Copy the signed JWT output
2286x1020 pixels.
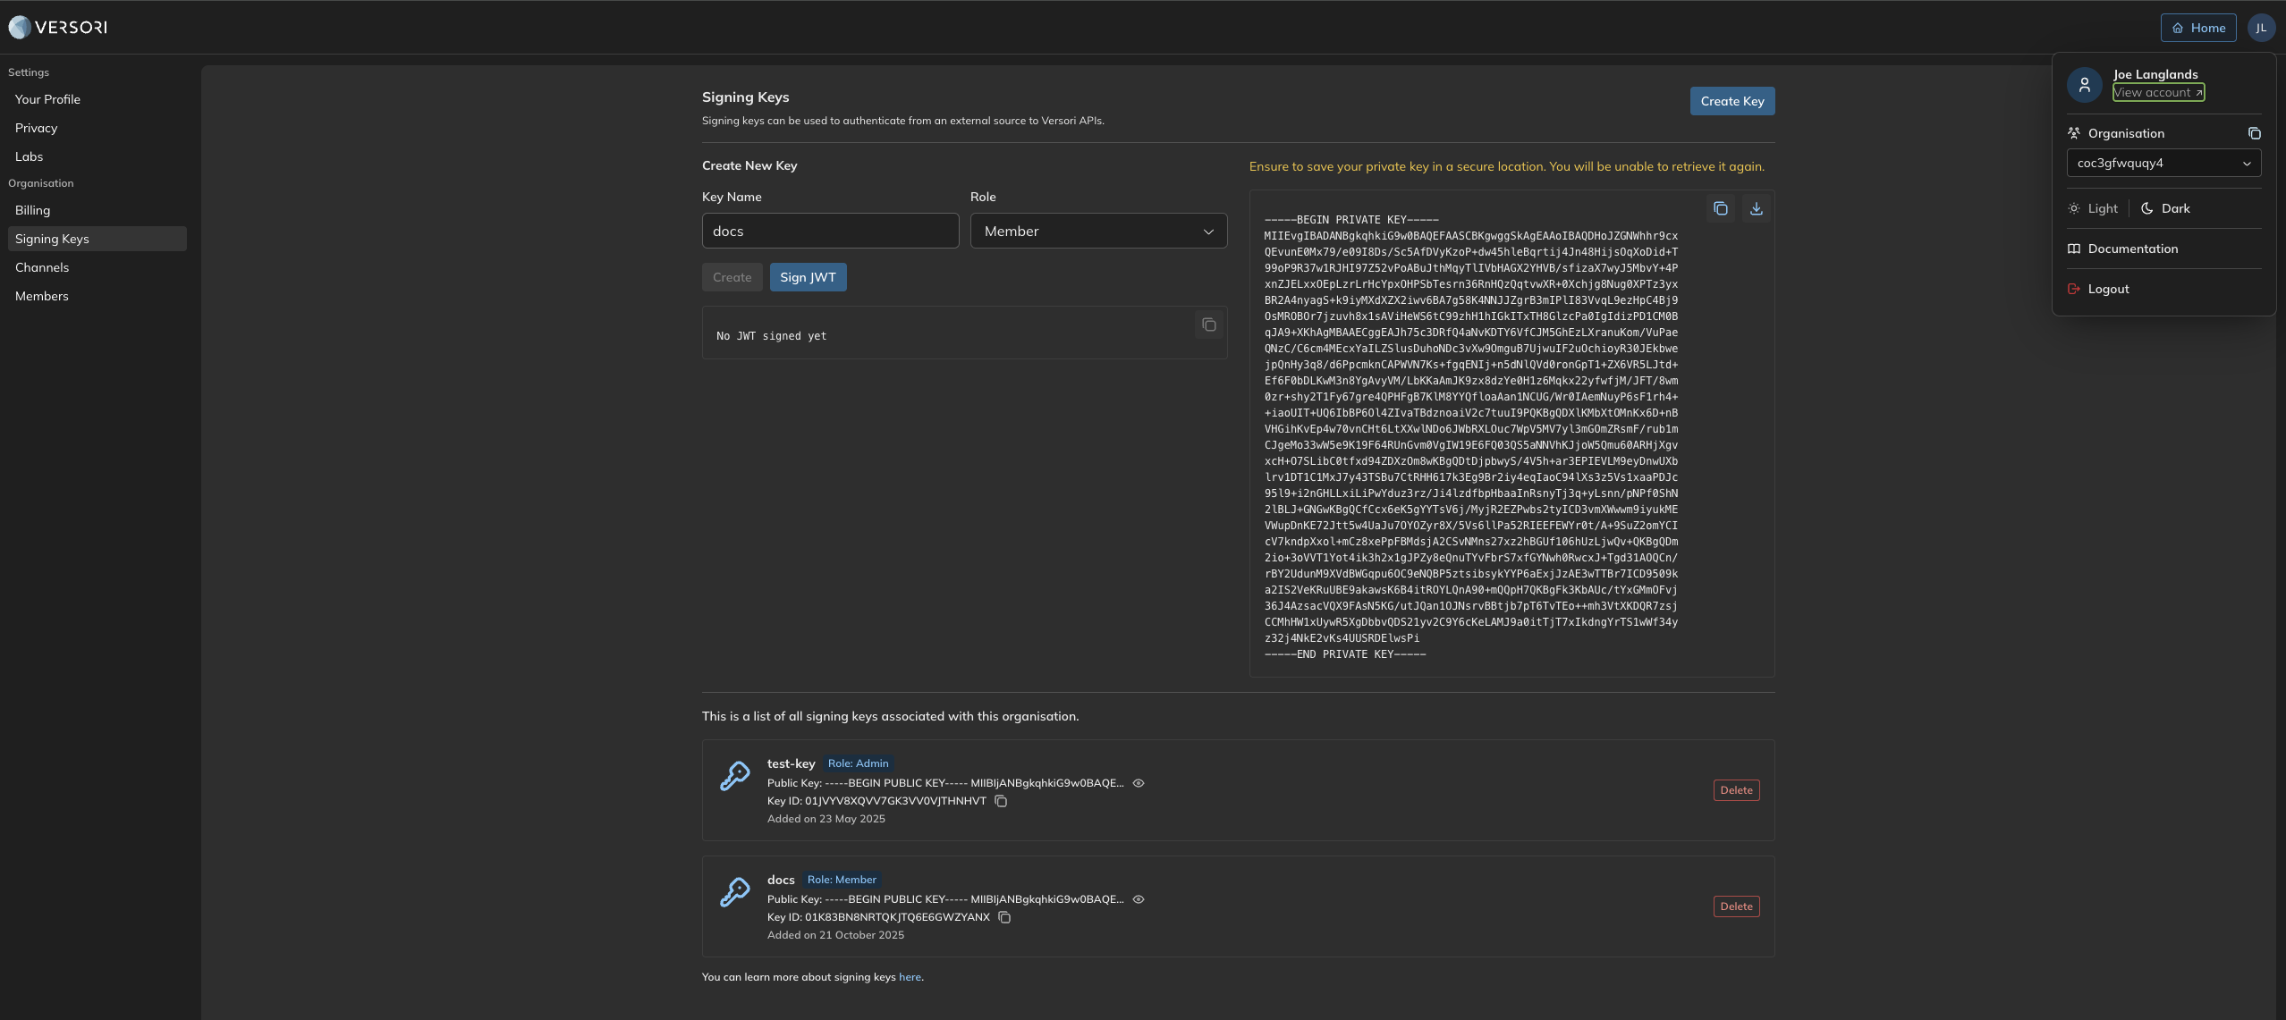click(1208, 325)
